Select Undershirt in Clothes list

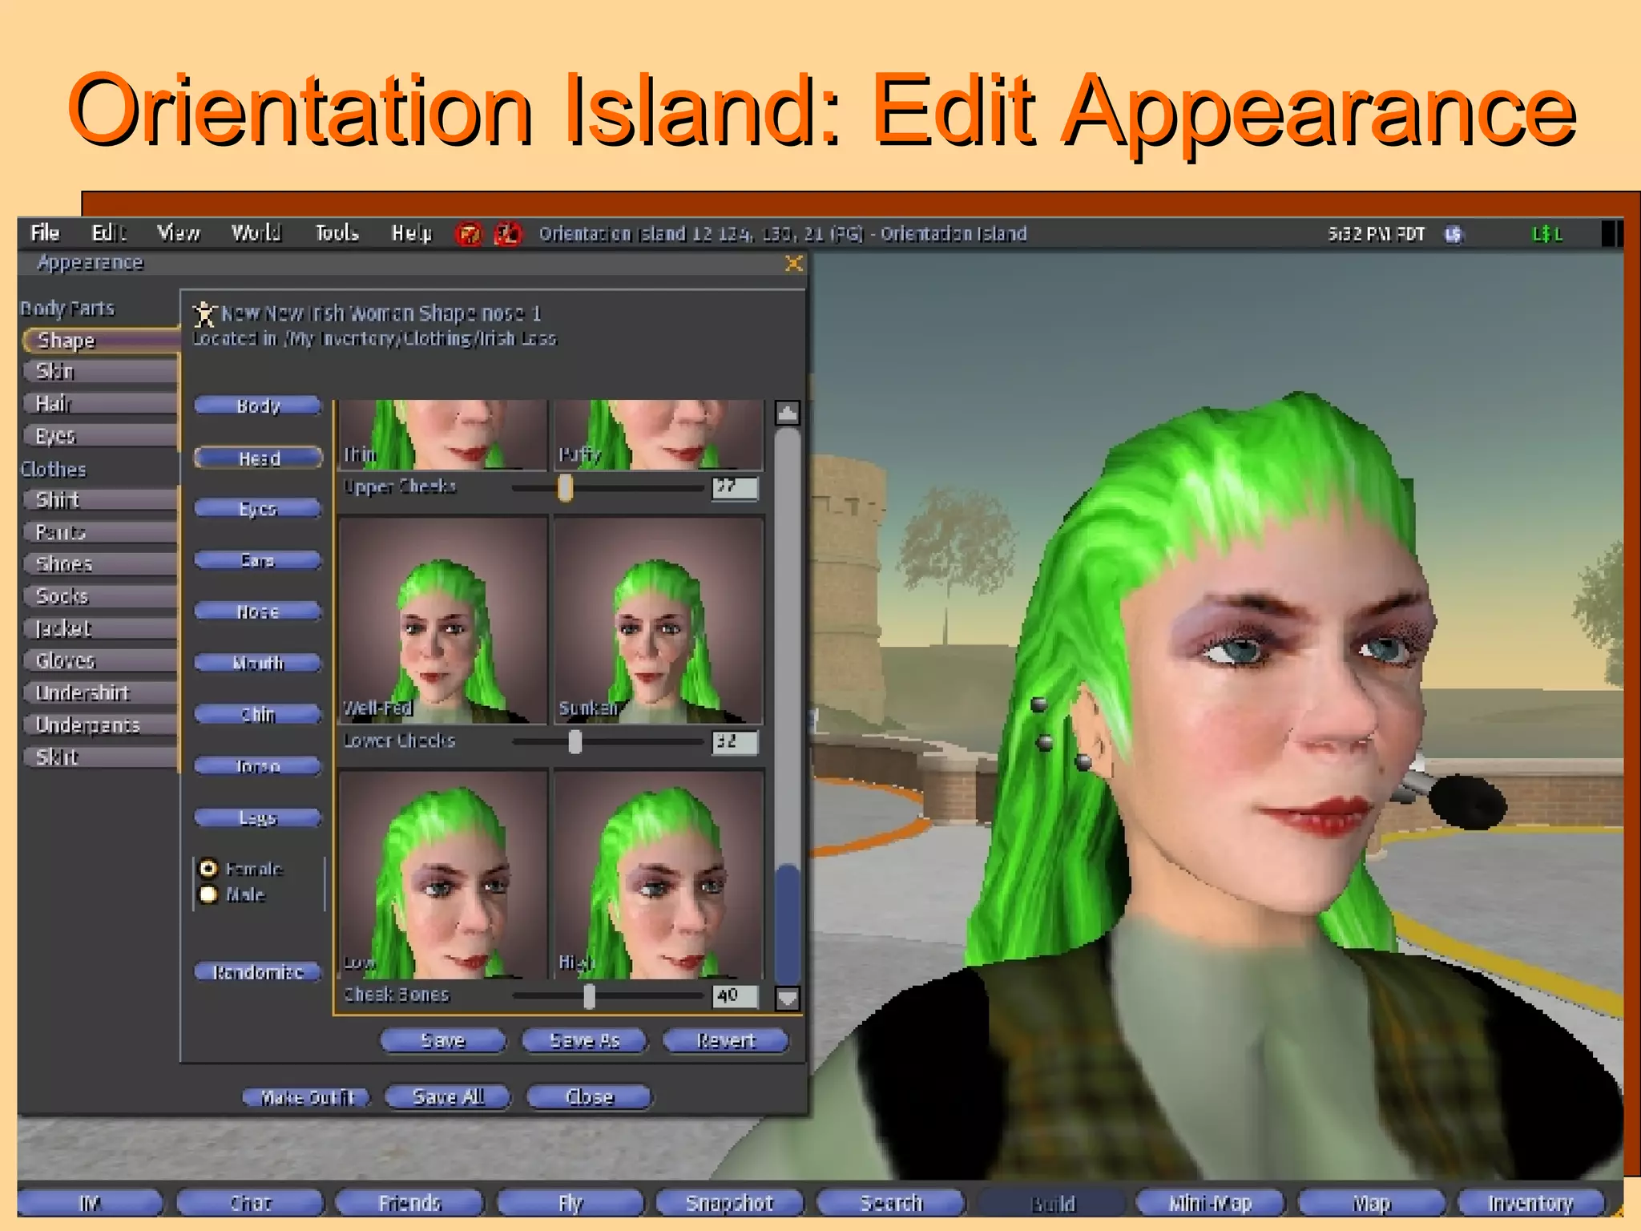101,692
